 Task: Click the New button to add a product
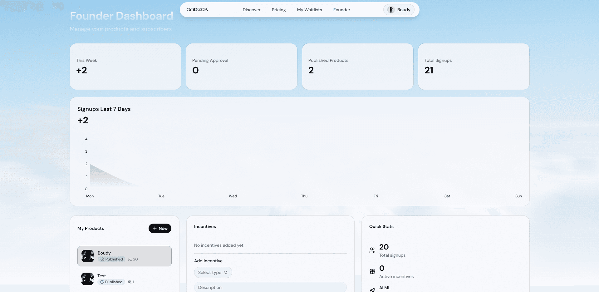coord(160,228)
